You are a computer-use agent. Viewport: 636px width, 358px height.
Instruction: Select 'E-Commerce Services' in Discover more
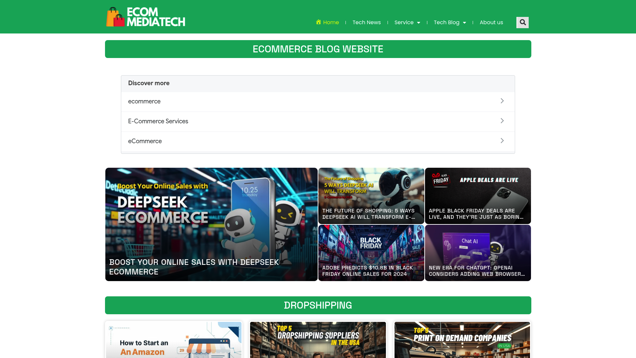coord(318,121)
